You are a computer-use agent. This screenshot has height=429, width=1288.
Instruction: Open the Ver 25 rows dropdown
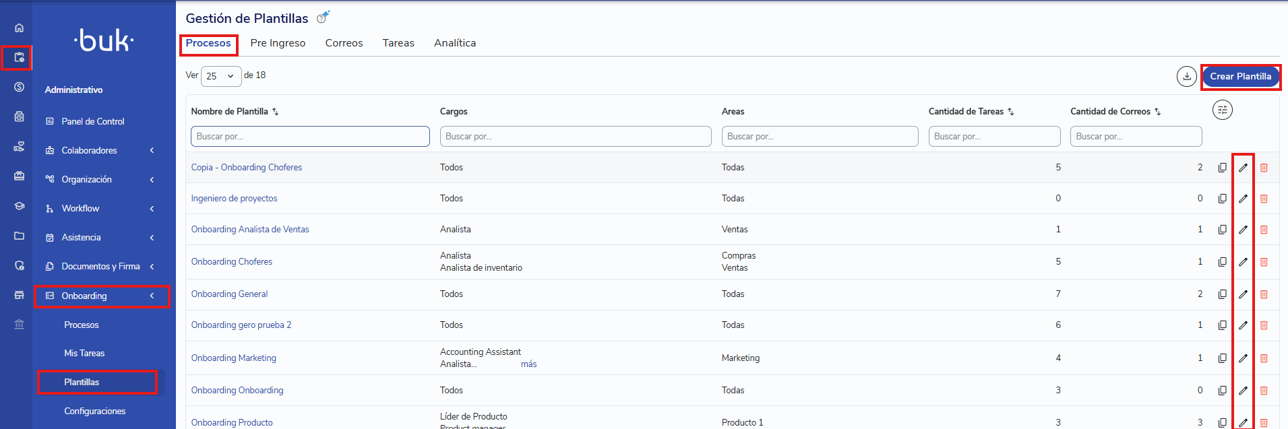point(221,76)
